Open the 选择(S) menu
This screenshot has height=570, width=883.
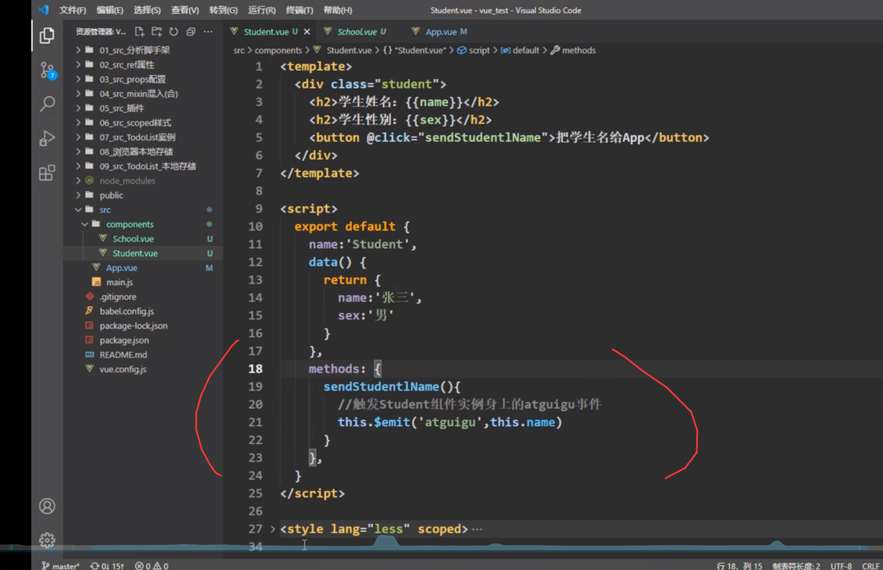[x=147, y=10]
